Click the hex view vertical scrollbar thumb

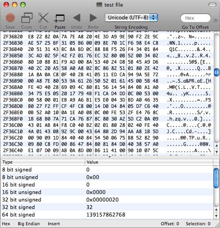tap(217, 72)
